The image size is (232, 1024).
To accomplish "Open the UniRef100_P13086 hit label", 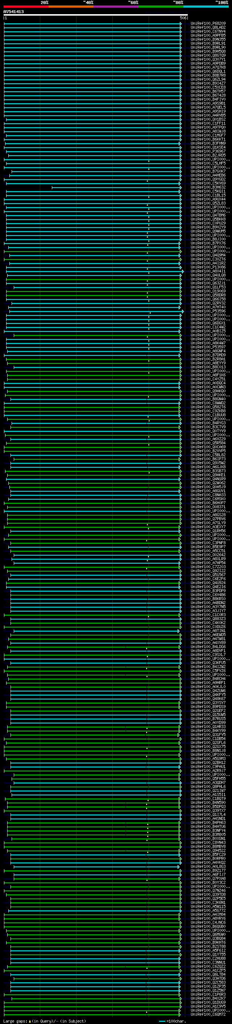I will point(208,267).
